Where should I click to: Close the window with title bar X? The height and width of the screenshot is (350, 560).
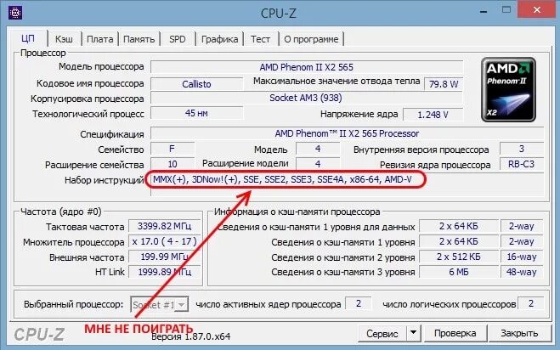(x=537, y=10)
